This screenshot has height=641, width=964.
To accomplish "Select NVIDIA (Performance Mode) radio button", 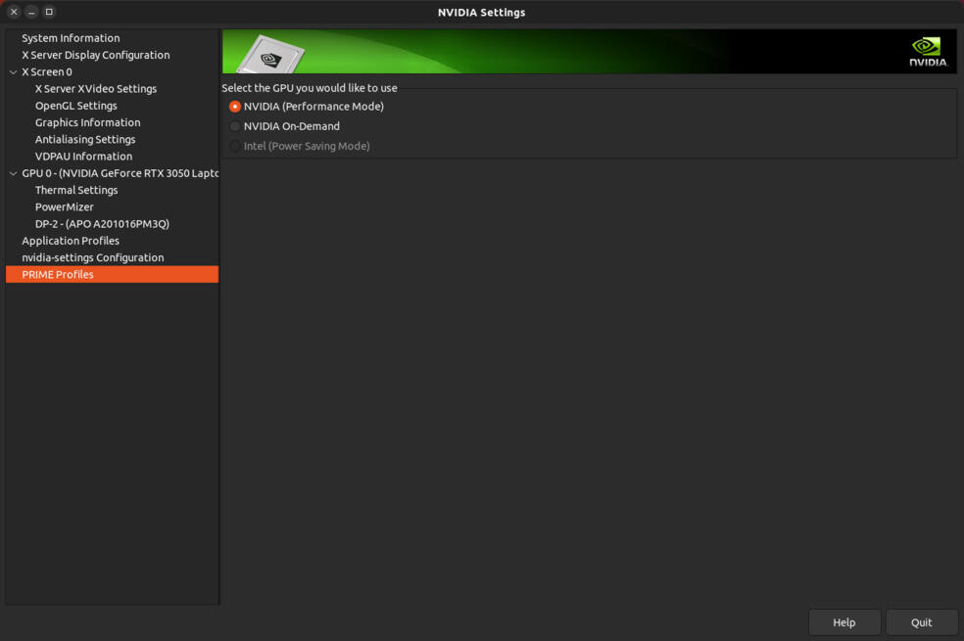I will (x=235, y=107).
